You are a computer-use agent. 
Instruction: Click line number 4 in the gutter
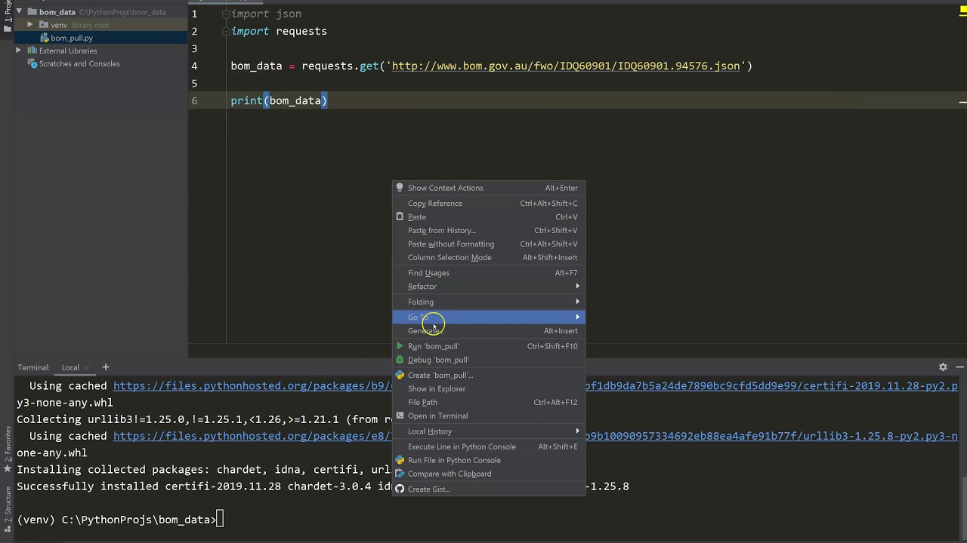click(x=194, y=66)
